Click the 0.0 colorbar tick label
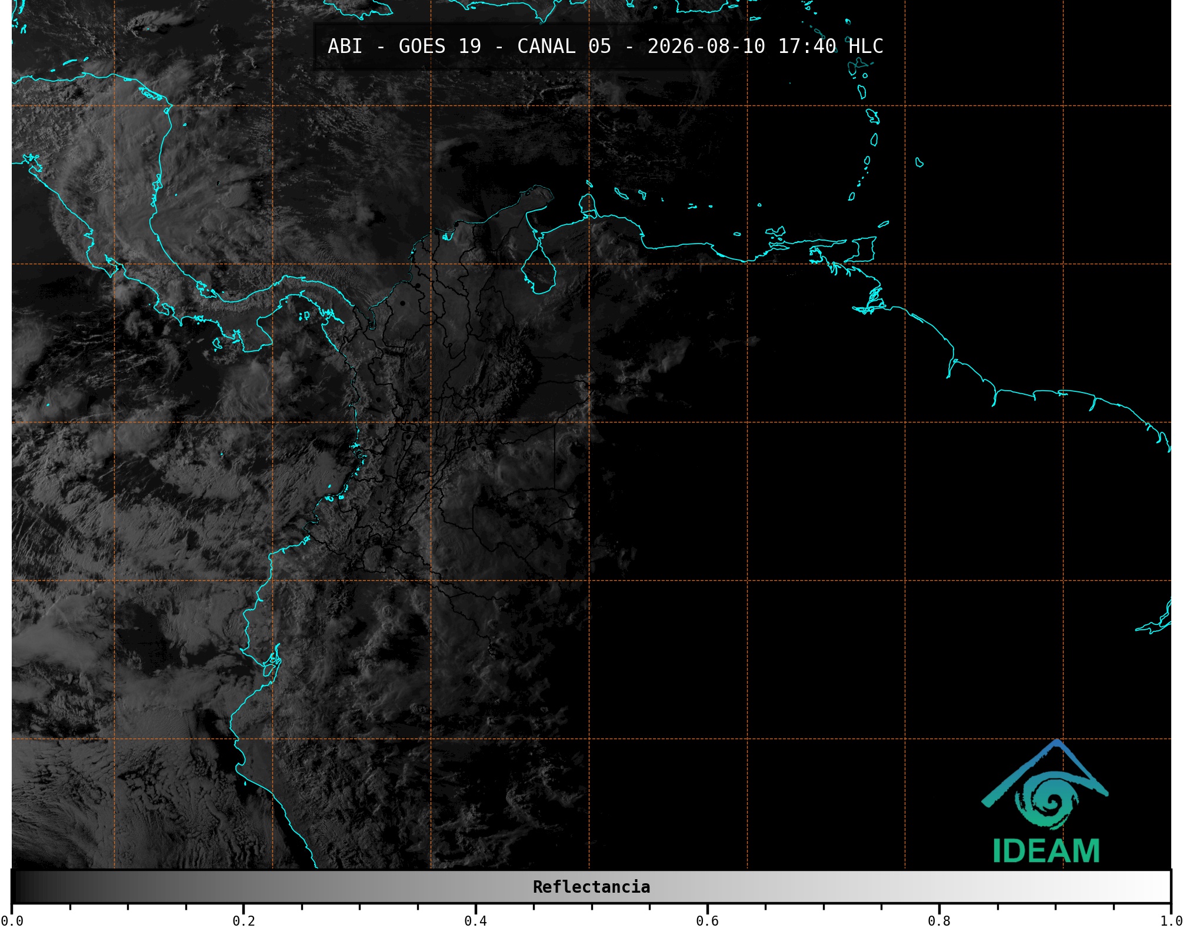The image size is (1183, 928). point(12,921)
